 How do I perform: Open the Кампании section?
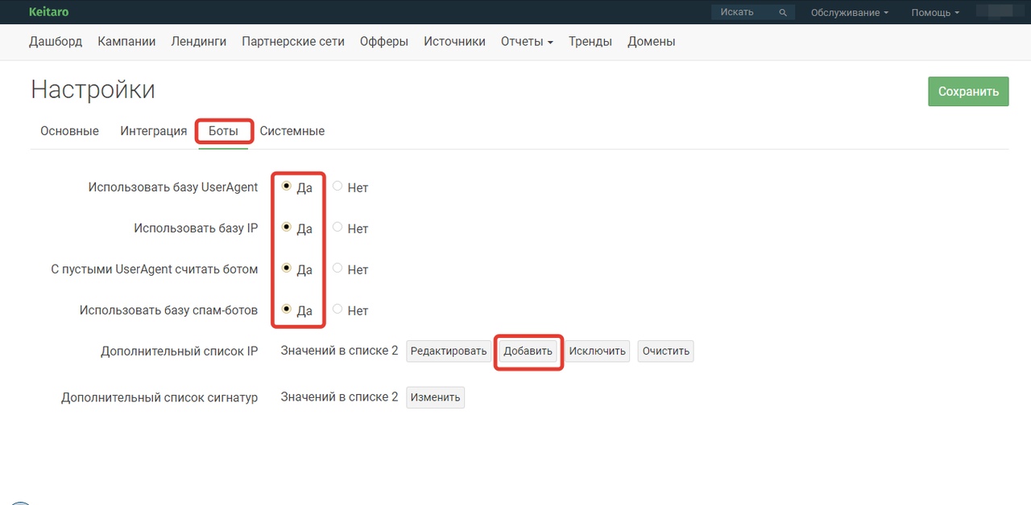[x=126, y=42]
